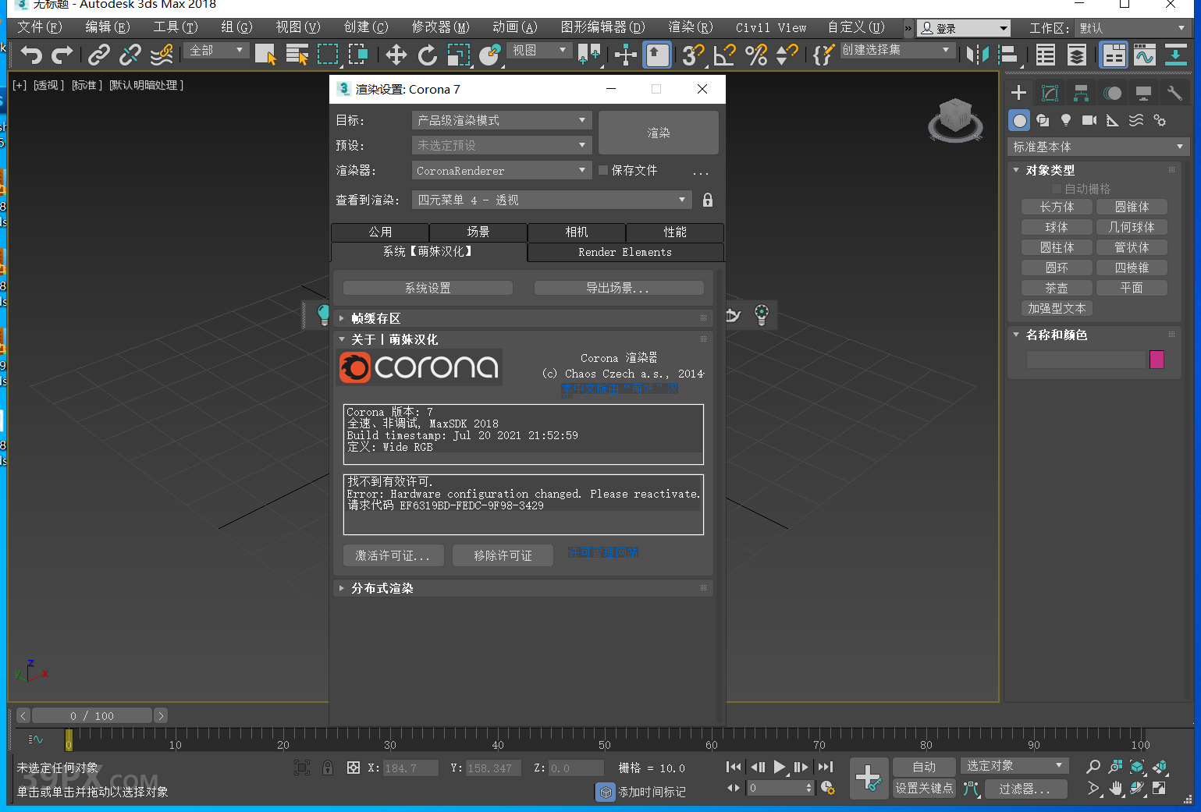Select the Shapes category in the Create panel
This screenshot has height=812, width=1201.
tap(1043, 120)
